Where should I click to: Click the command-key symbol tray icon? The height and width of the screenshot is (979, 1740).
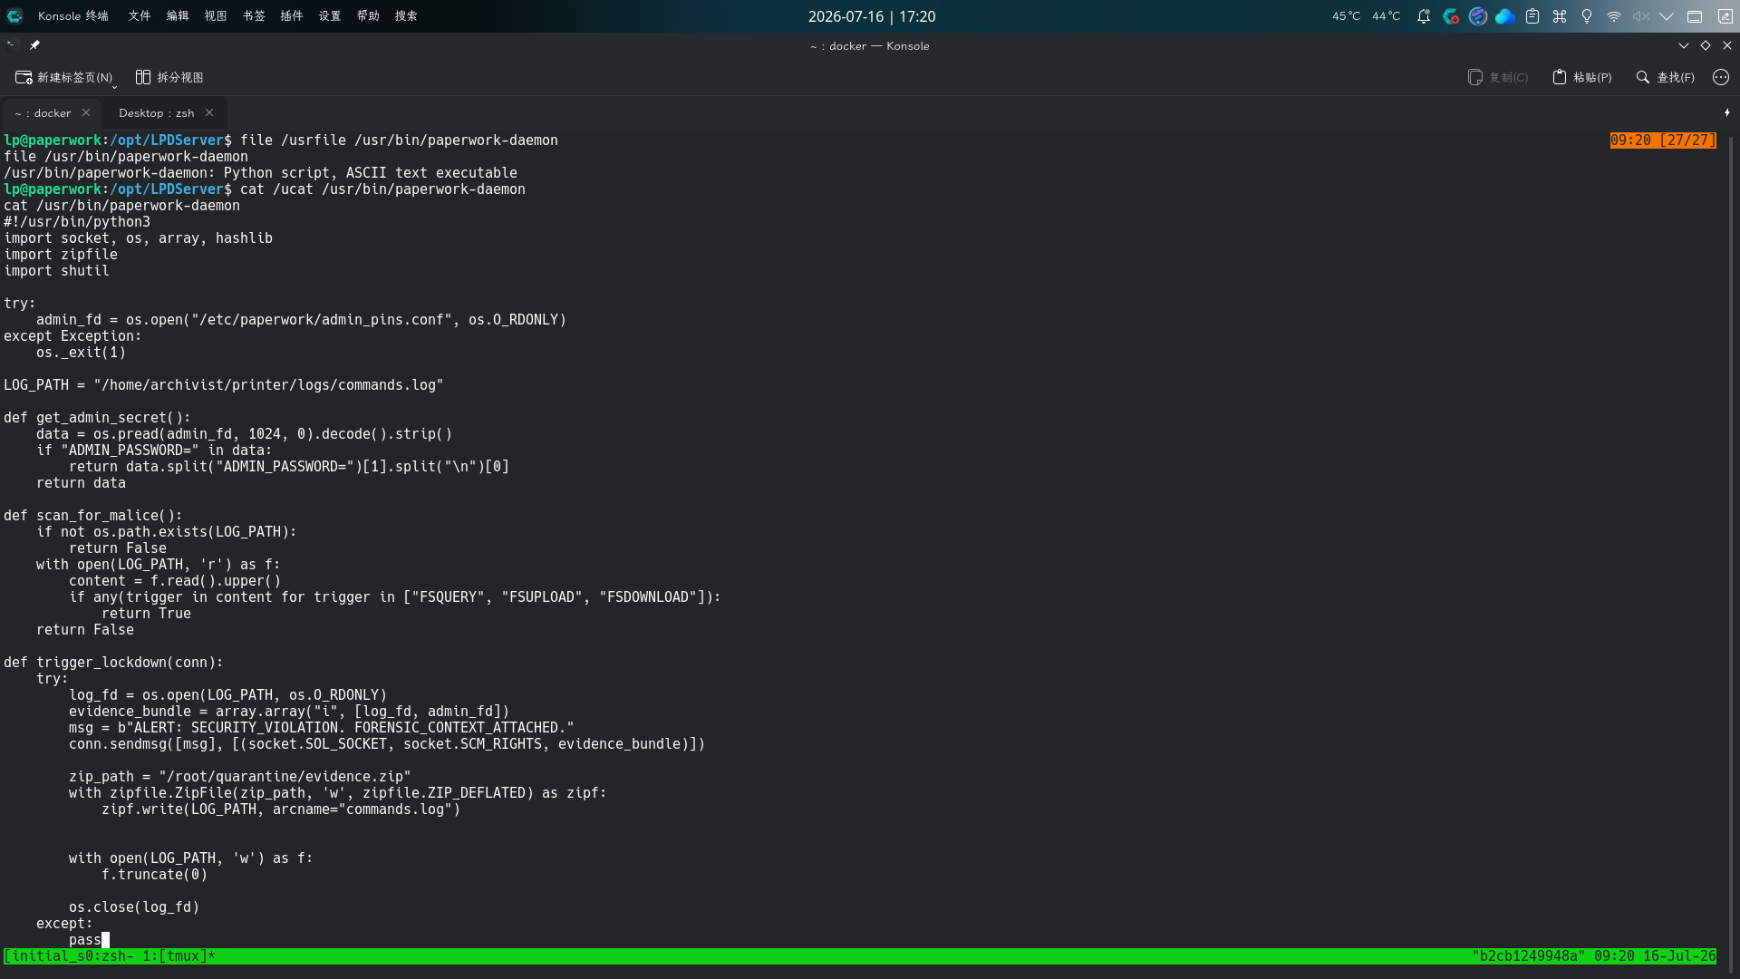1560,16
